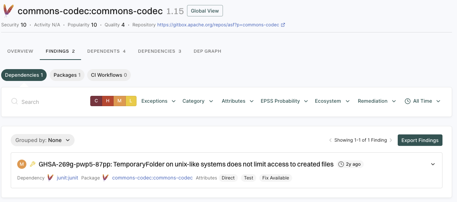
Task: Go to next findings page arrow
Action: (391, 140)
